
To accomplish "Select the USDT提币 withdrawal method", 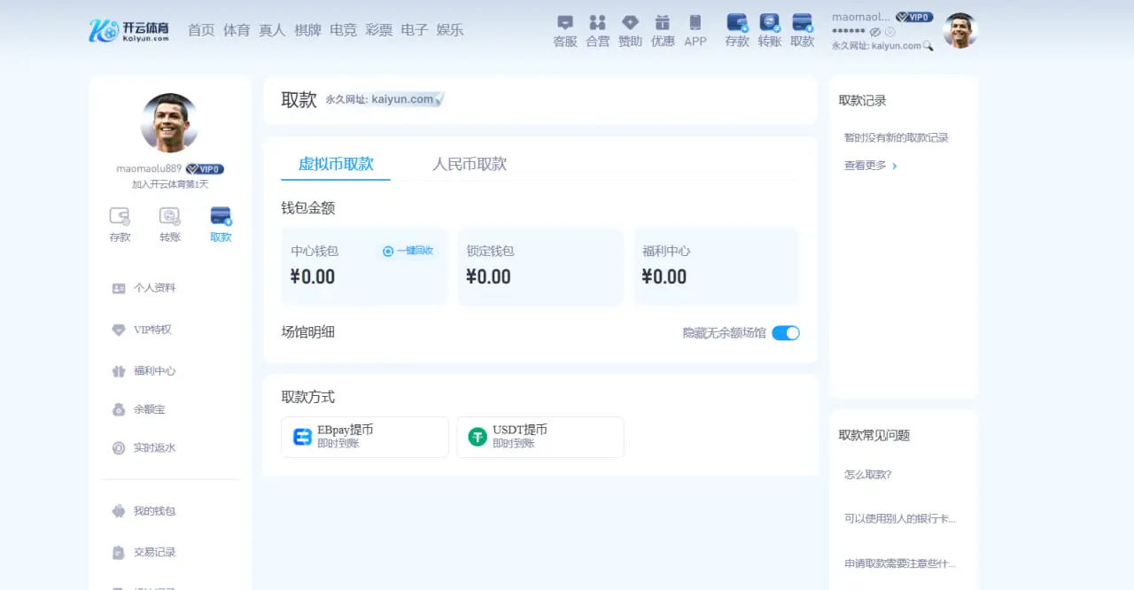I will [540, 437].
